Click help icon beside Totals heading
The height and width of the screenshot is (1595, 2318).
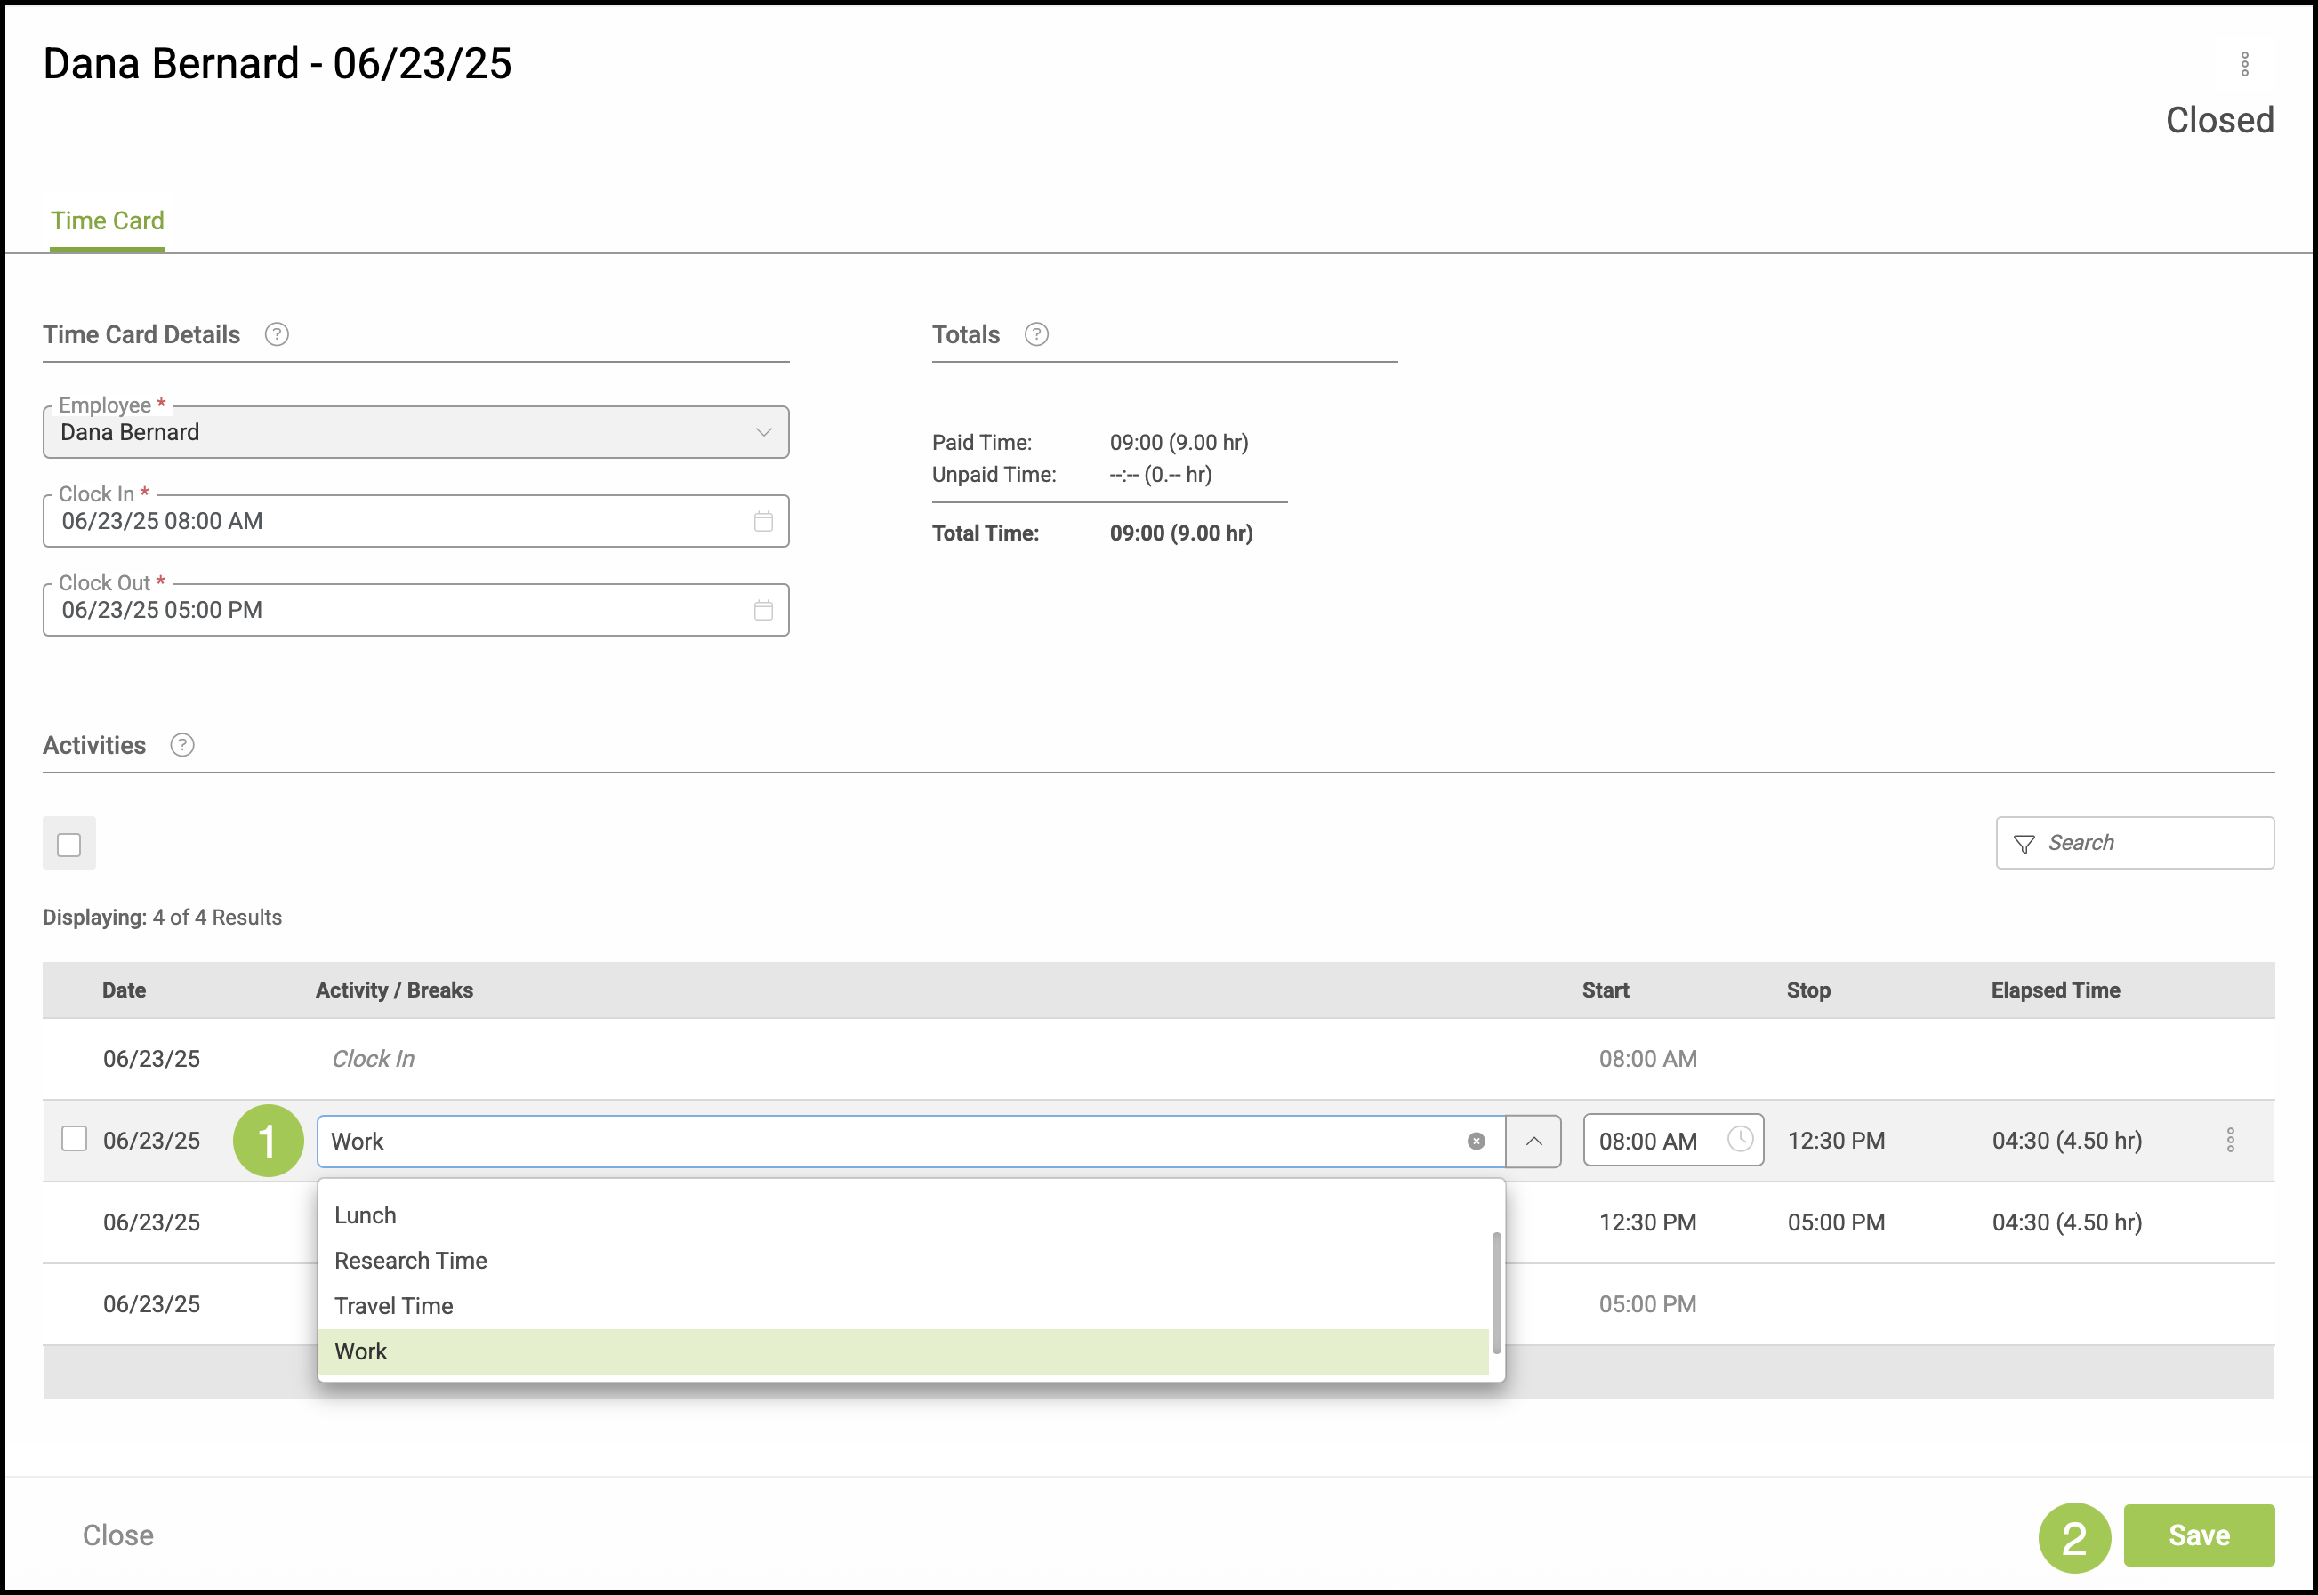(1036, 335)
